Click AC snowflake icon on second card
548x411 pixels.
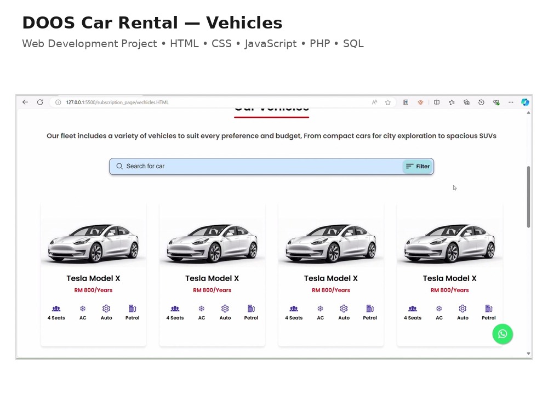pyautogui.click(x=201, y=309)
